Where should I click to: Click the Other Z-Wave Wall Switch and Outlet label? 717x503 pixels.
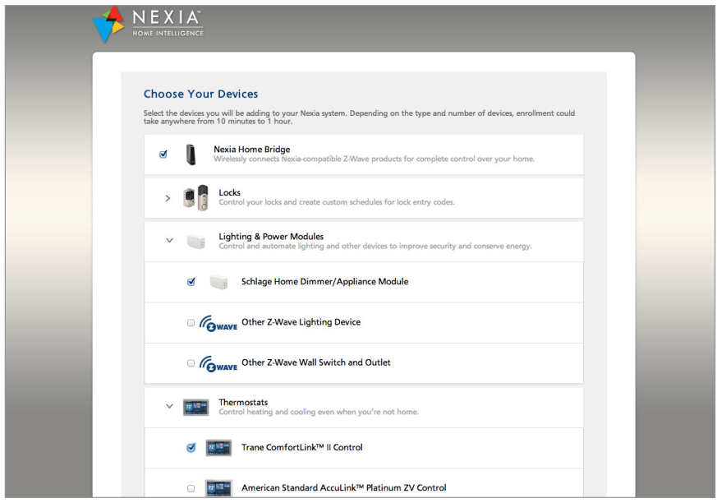316,362
